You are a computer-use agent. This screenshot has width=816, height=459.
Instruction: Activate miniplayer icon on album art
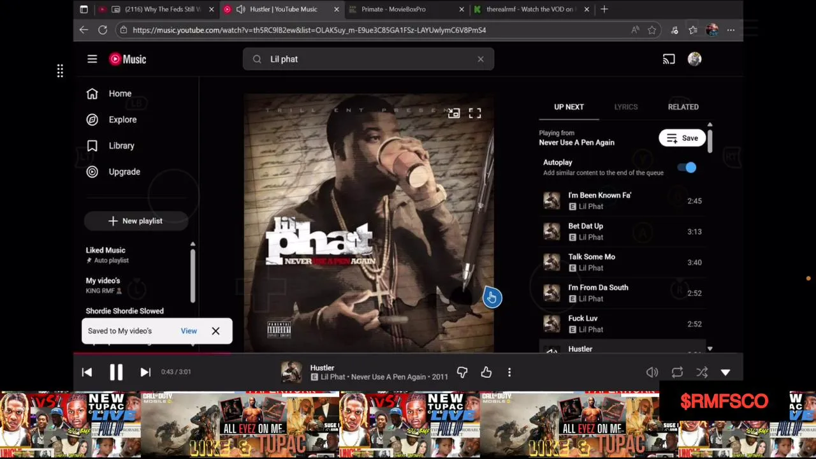click(x=453, y=113)
